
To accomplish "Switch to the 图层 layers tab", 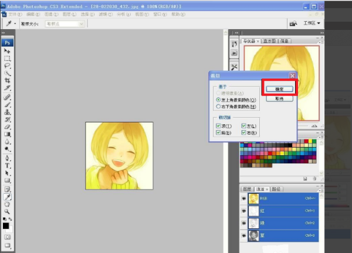I will point(247,189).
